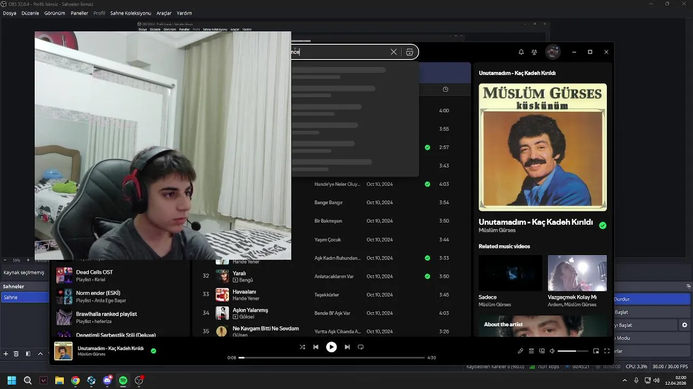693x389 pixels.
Task: Open Spotify miniplayer icon
Action: pos(596,351)
